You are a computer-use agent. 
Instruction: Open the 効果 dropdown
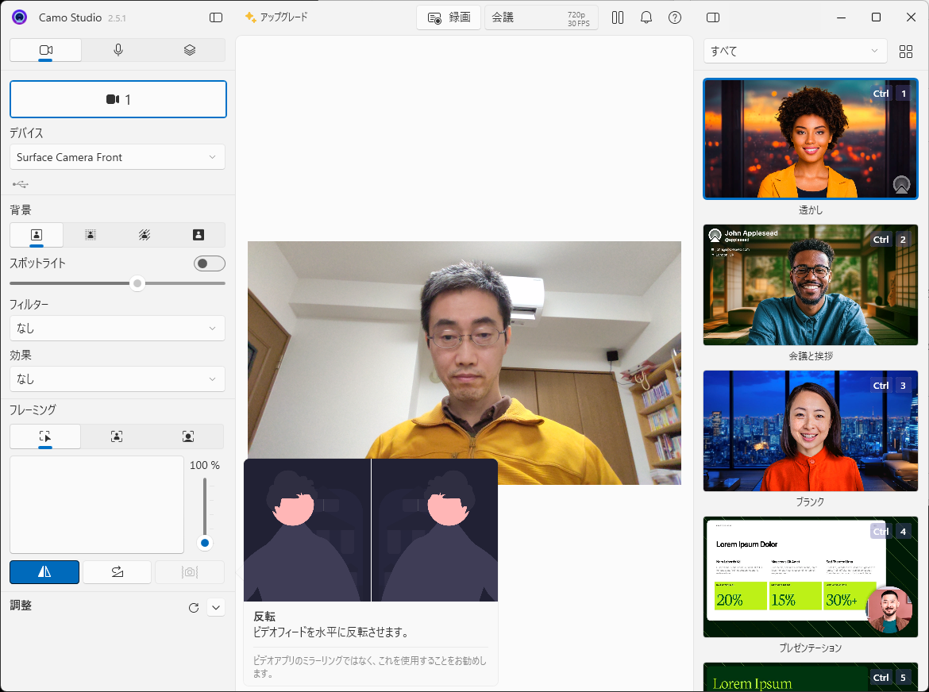(118, 379)
